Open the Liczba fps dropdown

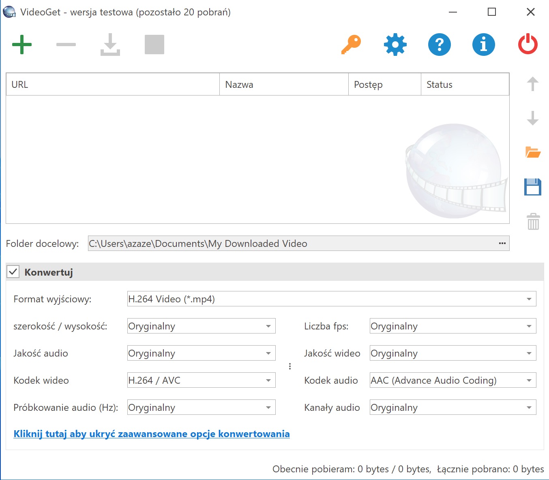453,326
